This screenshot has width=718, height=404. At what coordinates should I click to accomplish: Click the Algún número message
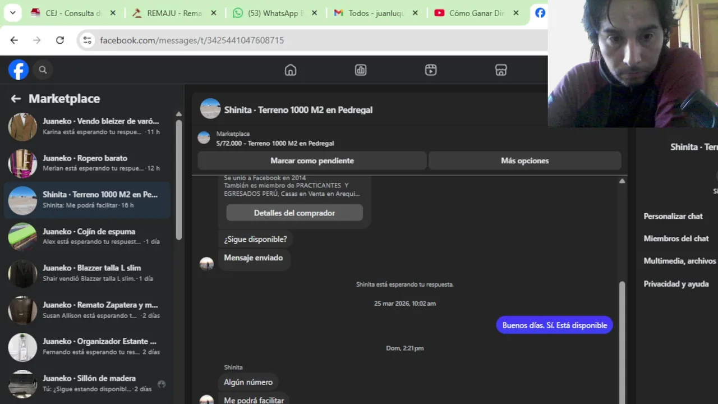click(248, 382)
